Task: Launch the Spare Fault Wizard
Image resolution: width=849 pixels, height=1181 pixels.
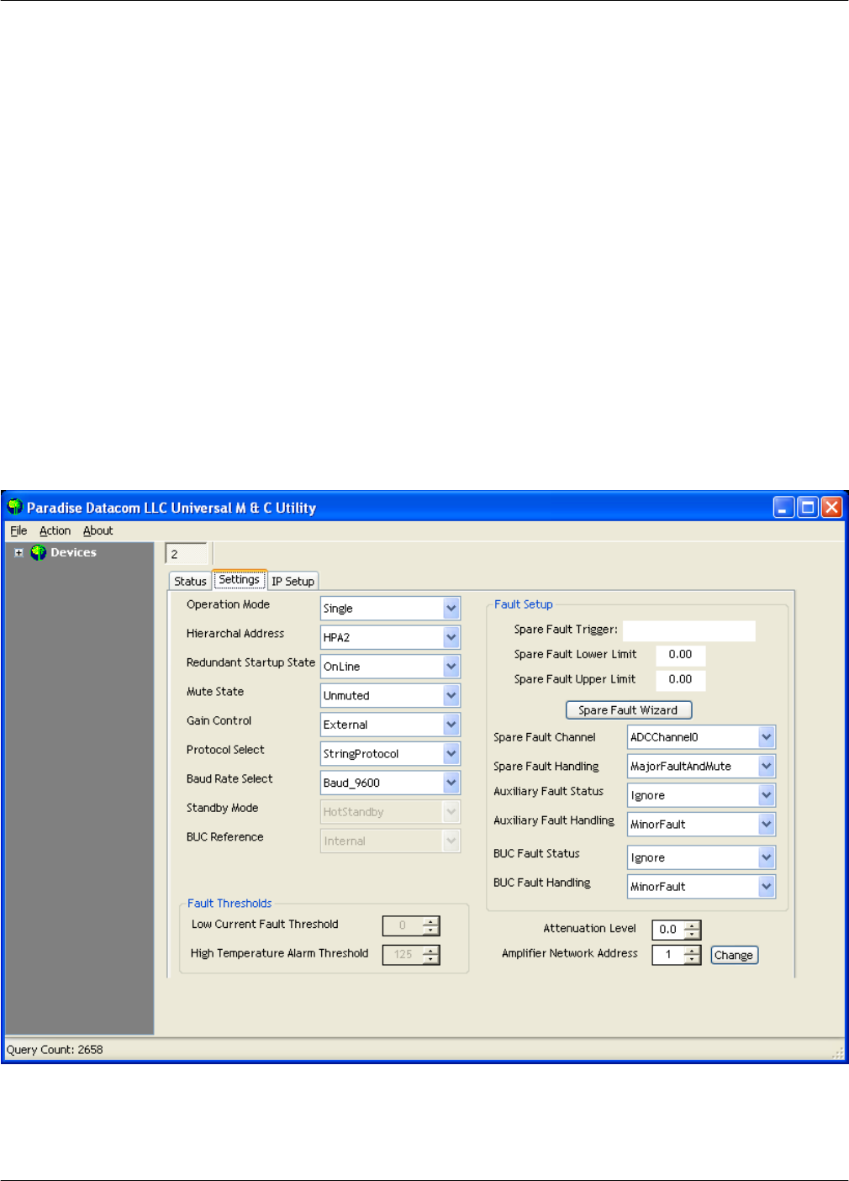Action: 628,710
